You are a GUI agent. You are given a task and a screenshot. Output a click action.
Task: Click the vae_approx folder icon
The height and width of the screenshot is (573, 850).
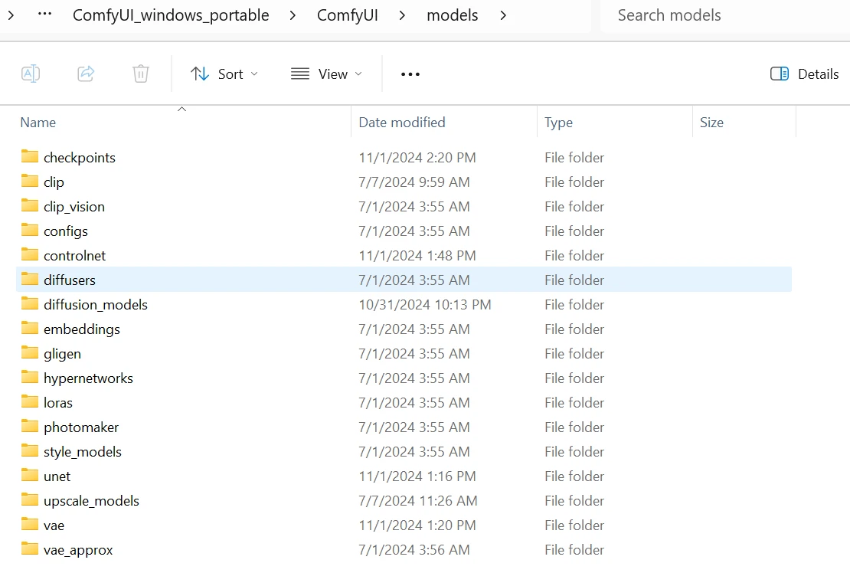click(x=30, y=549)
